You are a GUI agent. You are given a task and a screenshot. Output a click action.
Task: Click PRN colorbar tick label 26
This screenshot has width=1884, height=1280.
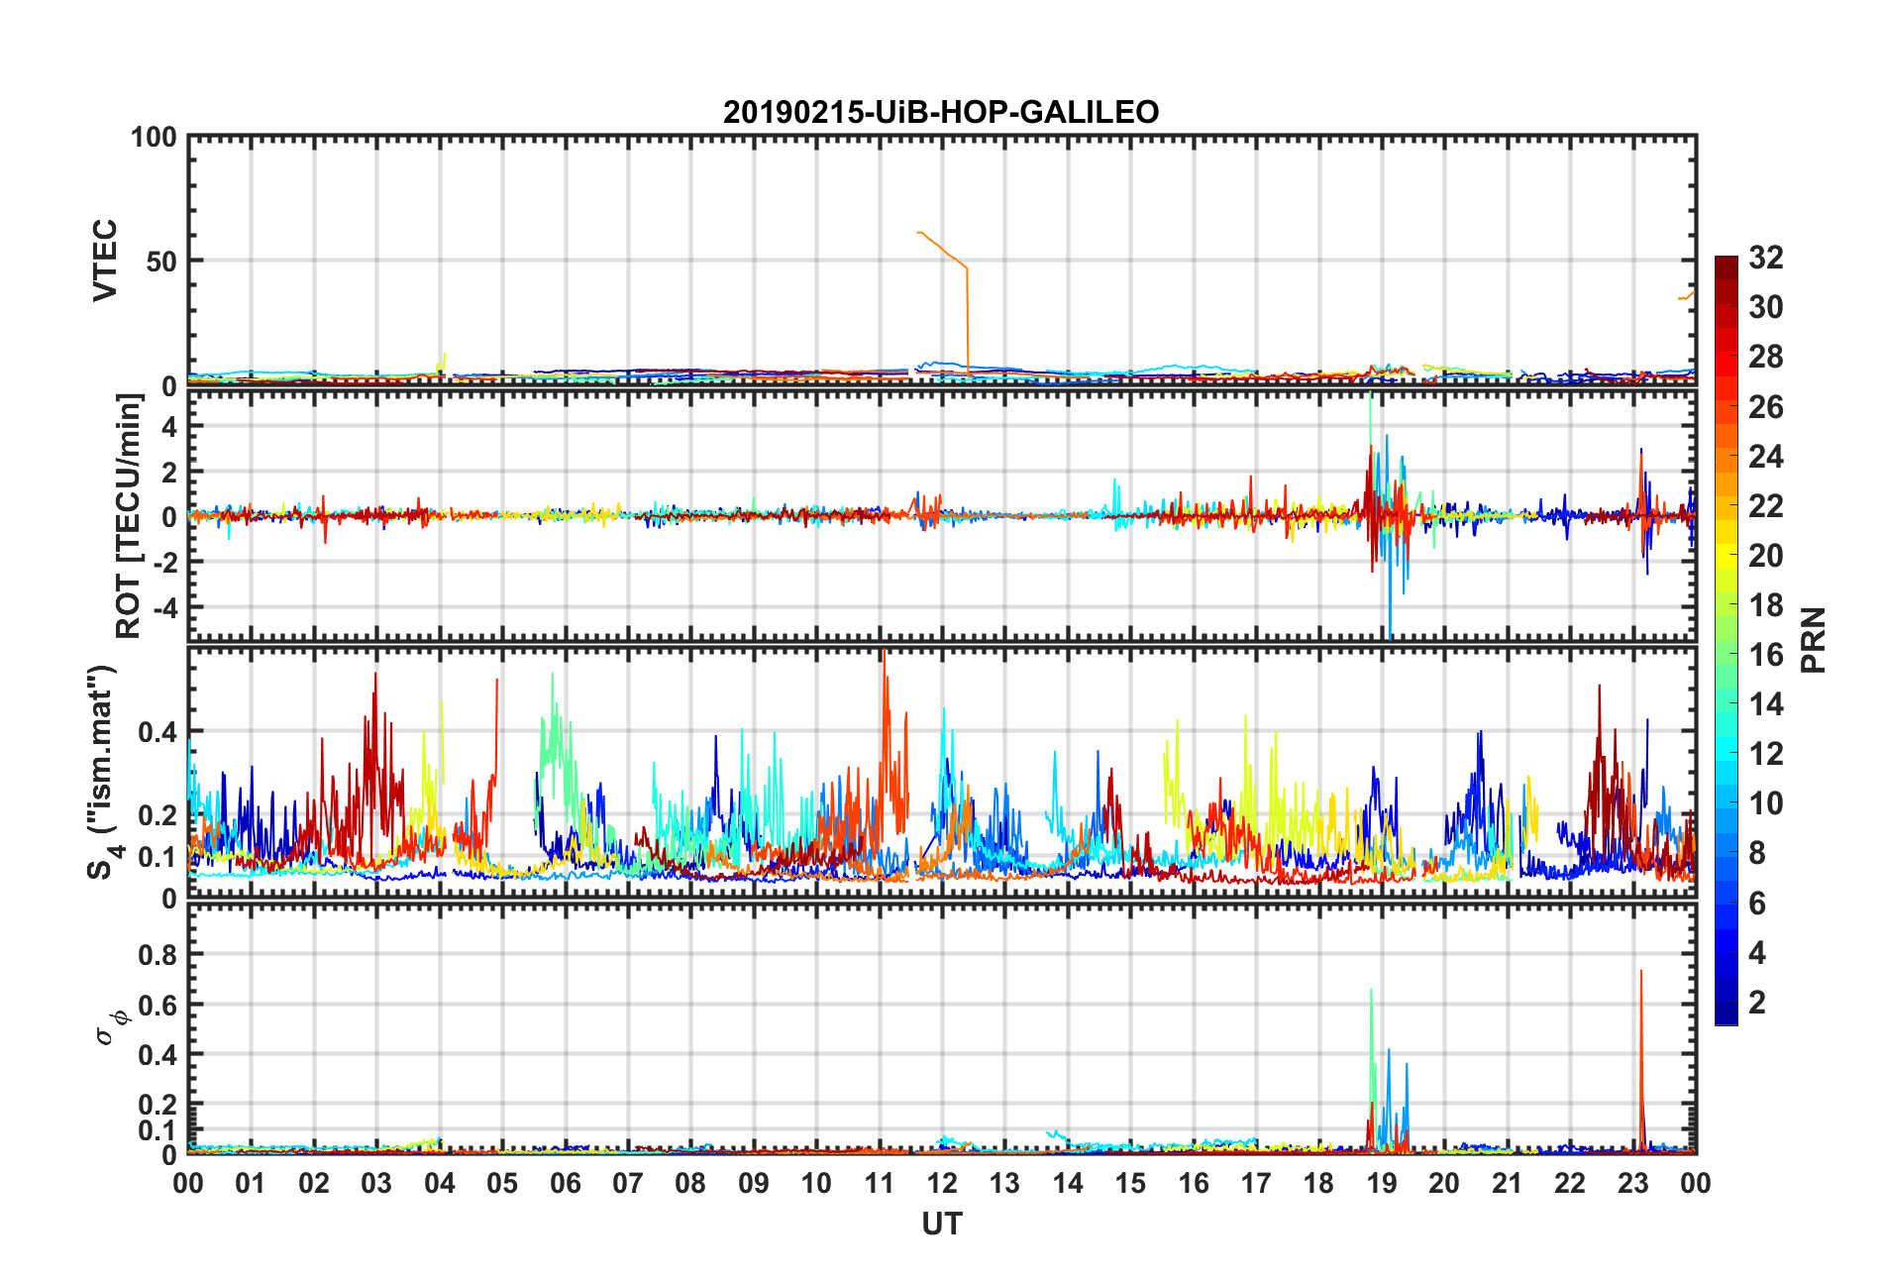1766,406
